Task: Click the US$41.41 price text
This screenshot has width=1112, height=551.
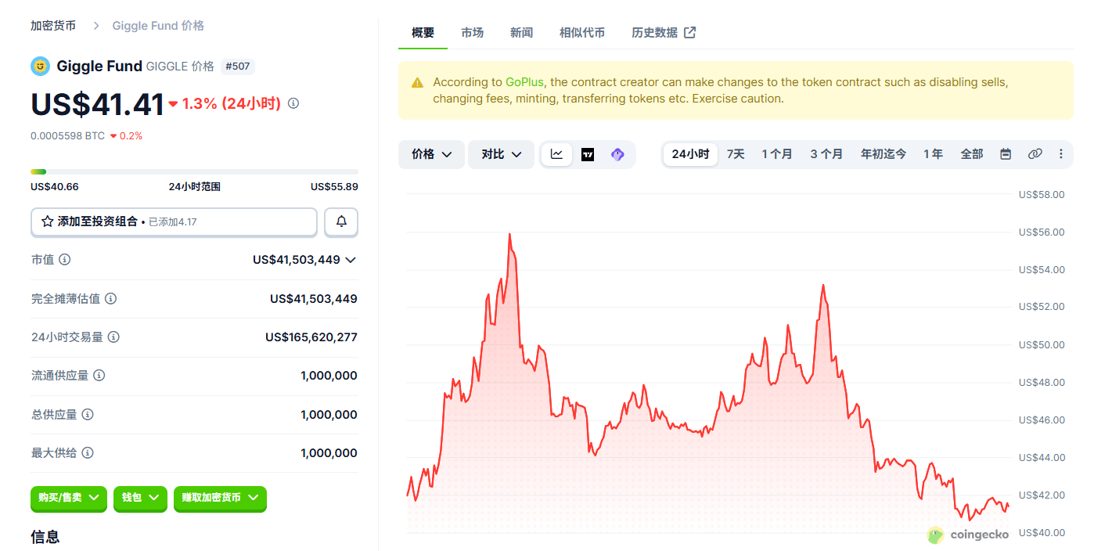Action: (98, 104)
